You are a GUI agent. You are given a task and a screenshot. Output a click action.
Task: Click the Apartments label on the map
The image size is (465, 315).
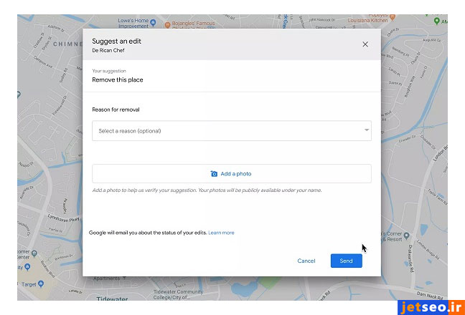tap(105, 278)
